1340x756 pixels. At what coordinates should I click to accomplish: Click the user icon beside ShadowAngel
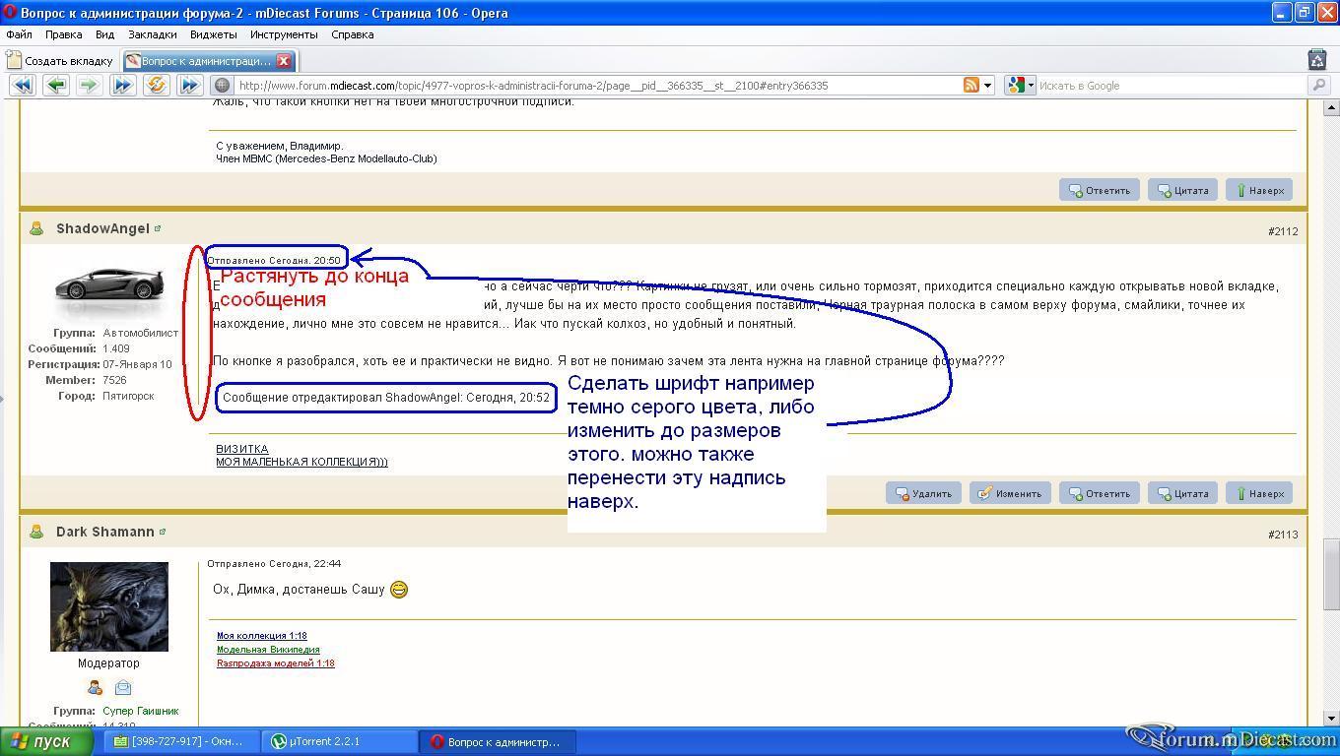[36, 228]
